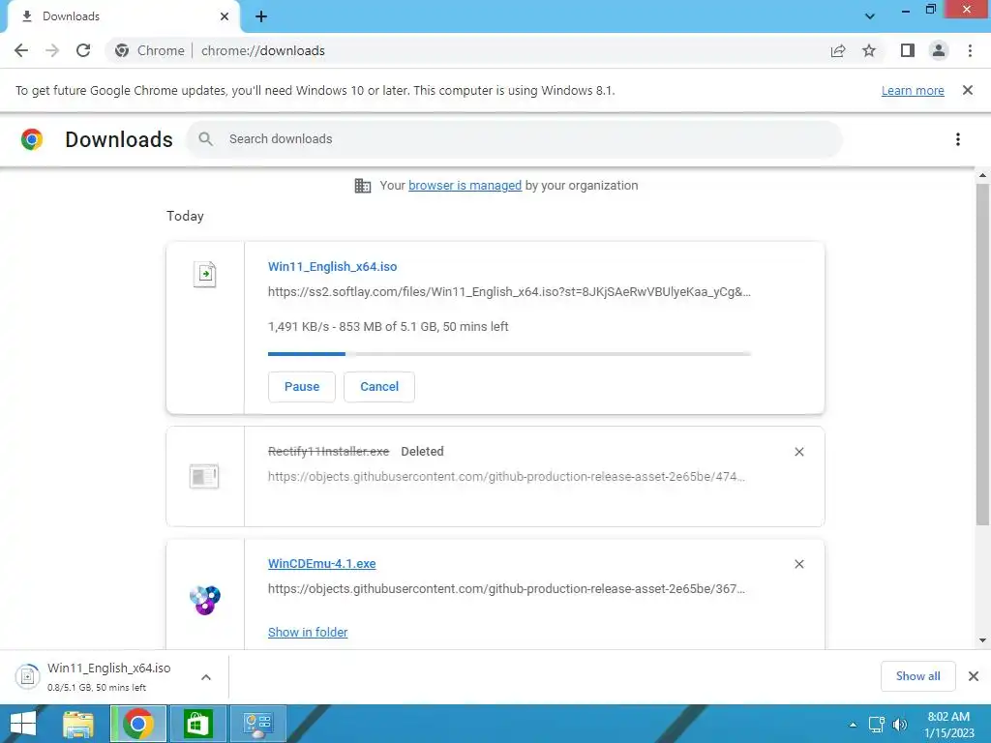Open the Chrome three-dot main menu
991x743 pixels.
point(970,50)
